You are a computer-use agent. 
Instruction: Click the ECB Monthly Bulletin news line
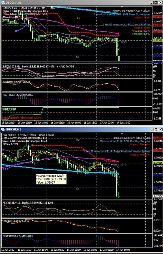pyautogui.click(x=124, y=141)
